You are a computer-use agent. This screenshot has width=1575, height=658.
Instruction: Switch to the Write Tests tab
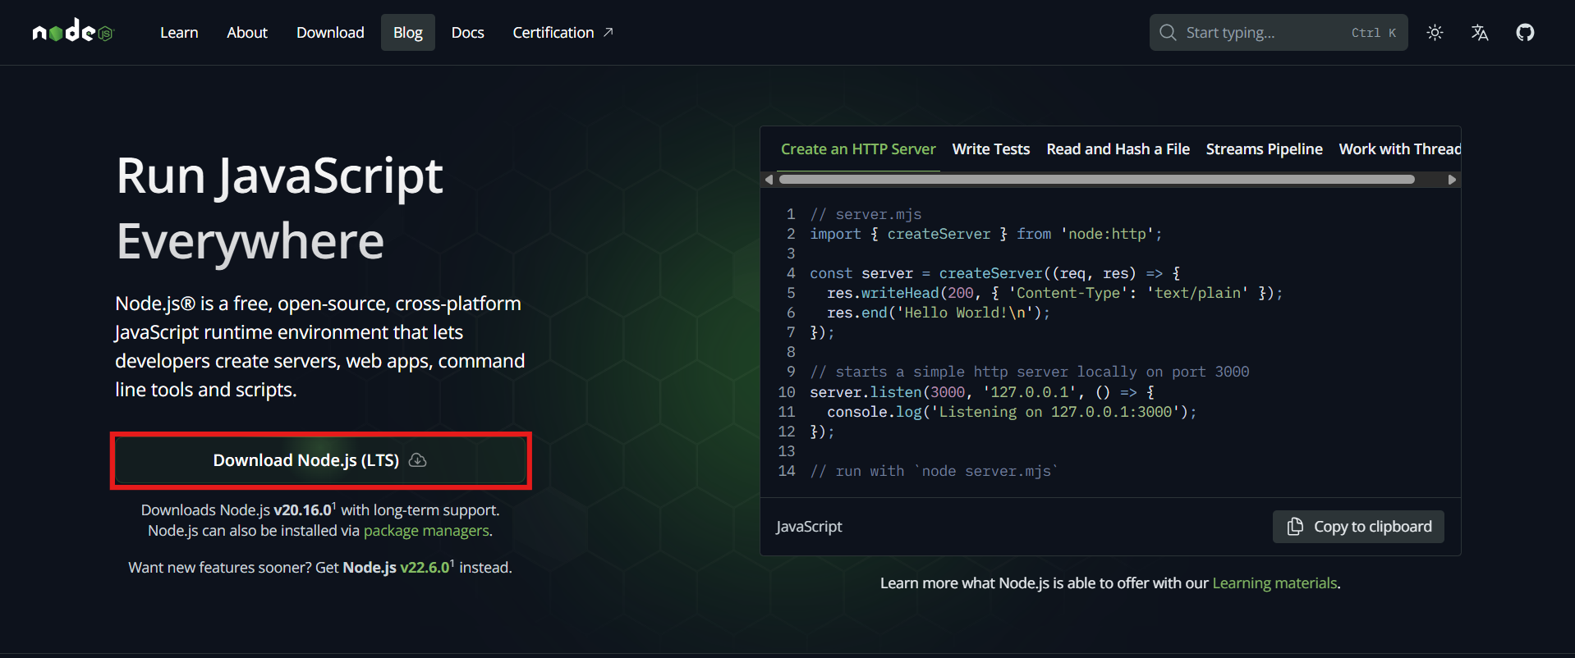tap(990, 149)
